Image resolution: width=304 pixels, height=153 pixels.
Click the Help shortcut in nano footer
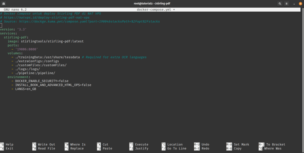[7, 145]
